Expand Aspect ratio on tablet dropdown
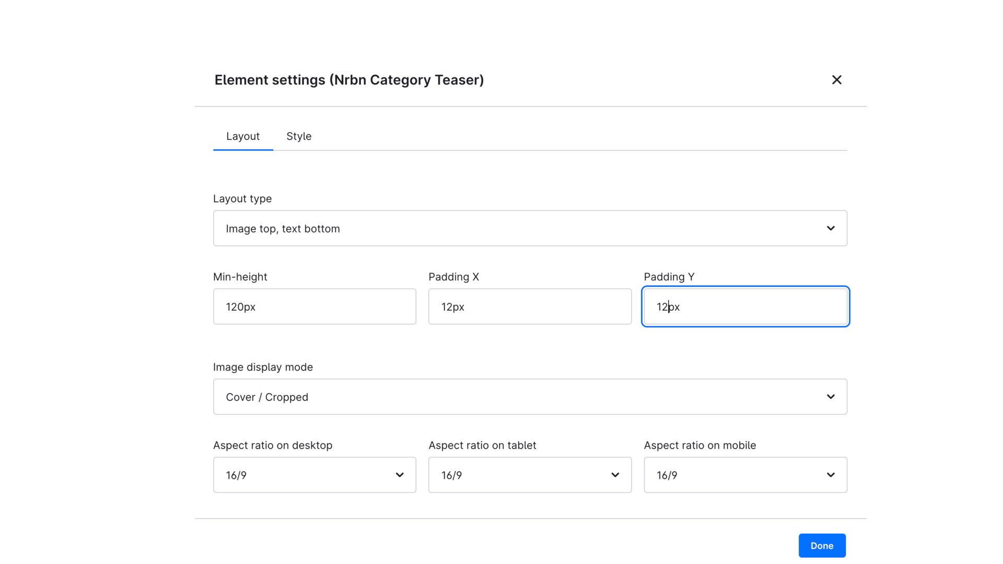Viewport: 1003px width, 564px height. [x=530, y=475]
